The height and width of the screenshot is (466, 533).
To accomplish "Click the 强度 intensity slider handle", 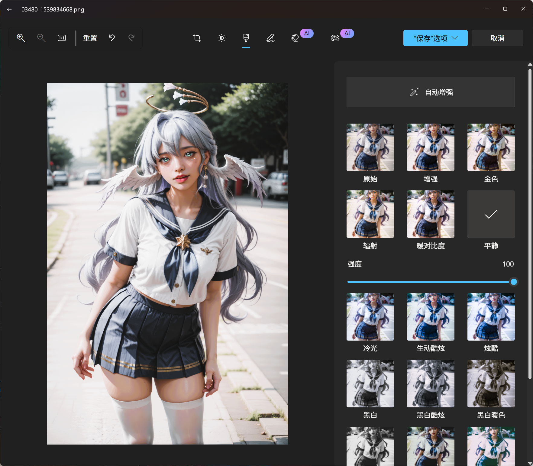I will [513, 282].
